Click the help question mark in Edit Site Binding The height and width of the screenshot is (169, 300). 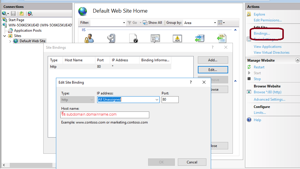click(190, 82)
